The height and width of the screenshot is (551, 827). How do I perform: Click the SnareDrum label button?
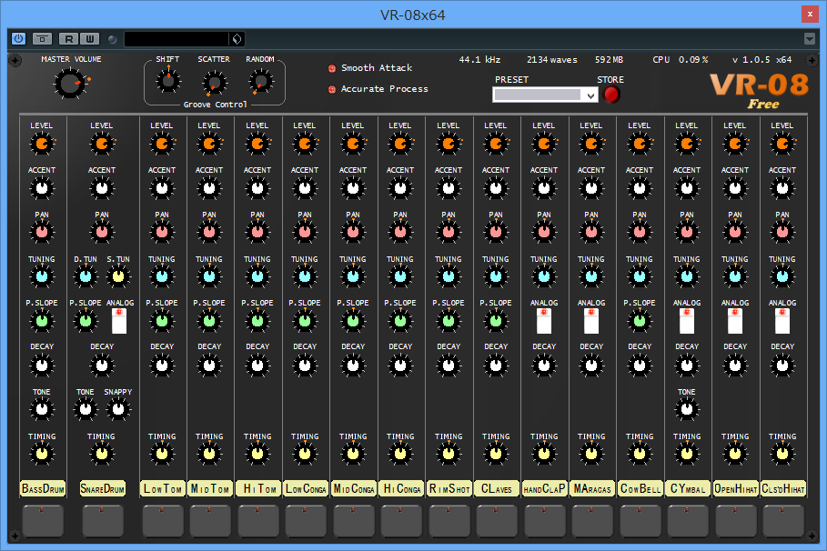(x=102, y=488)
